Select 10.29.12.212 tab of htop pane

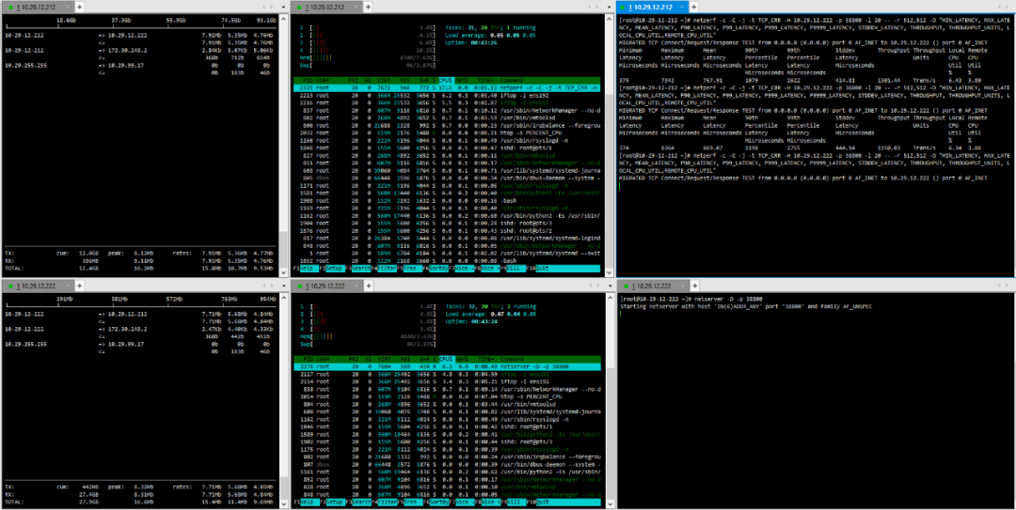326,7
